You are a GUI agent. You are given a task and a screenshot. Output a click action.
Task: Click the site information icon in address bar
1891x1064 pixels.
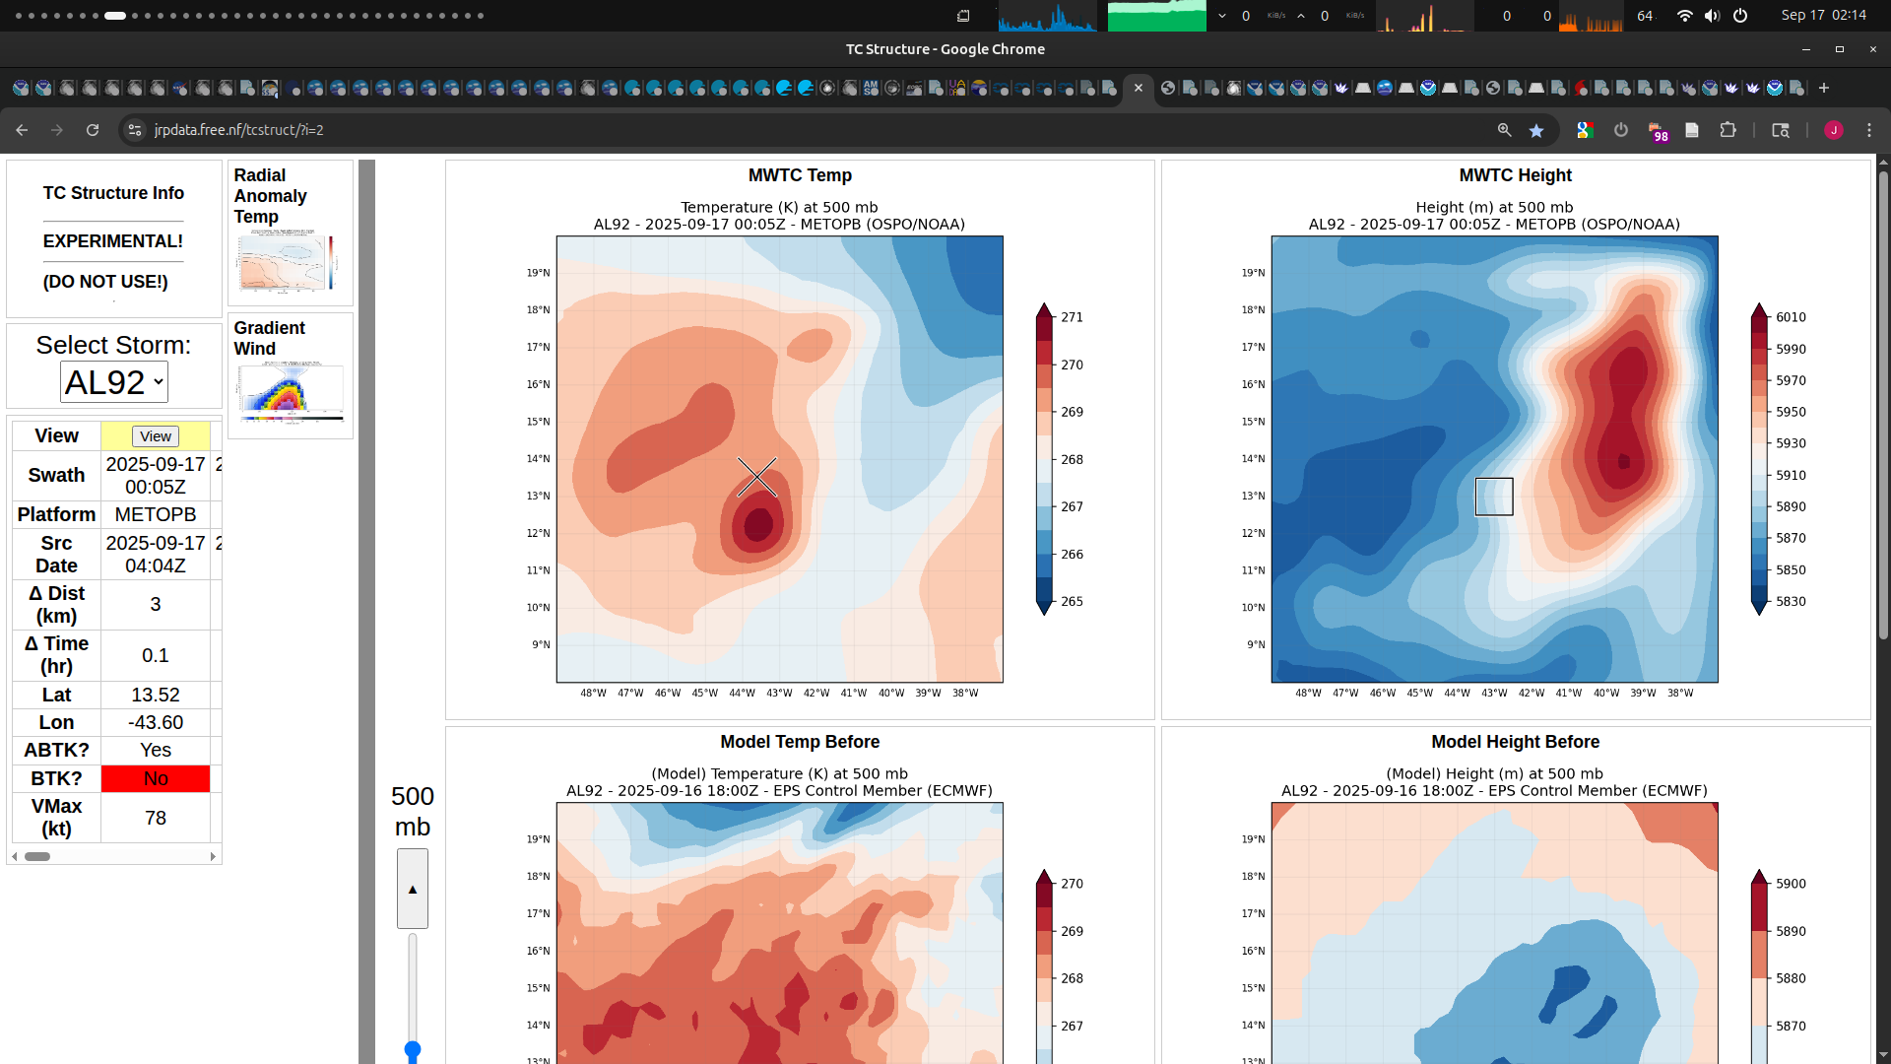tap(135, 130)
